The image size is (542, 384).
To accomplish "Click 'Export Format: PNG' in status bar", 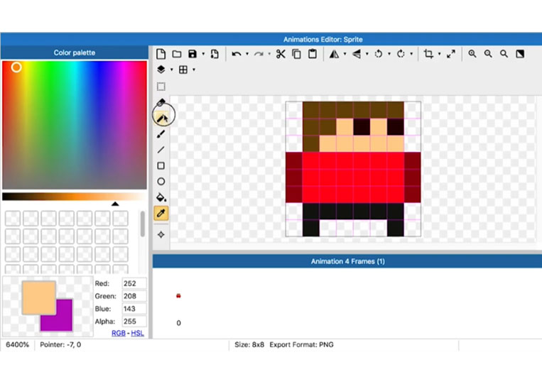I will [x=301, y=345].
